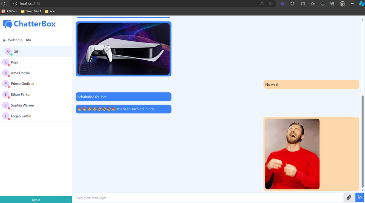Open the Acer bookmark folder
This screenshot has width=365, height=203.
pyautogui.click(x=50, y=11)
